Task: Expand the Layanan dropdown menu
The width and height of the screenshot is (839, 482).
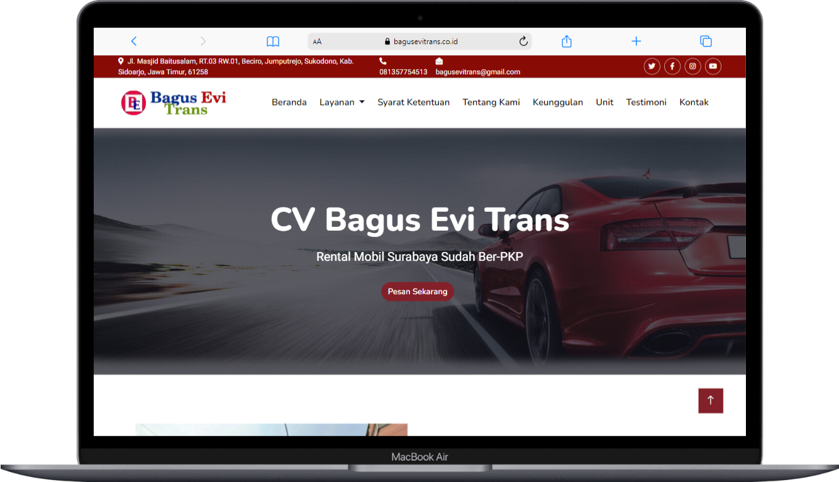Action: click(342, 102)
